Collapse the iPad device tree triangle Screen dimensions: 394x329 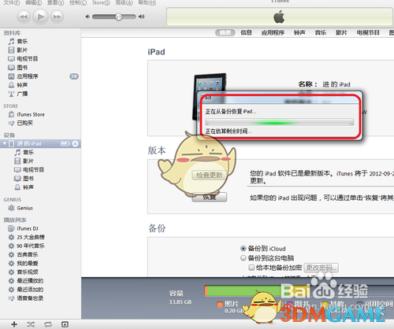pos(5,143)
